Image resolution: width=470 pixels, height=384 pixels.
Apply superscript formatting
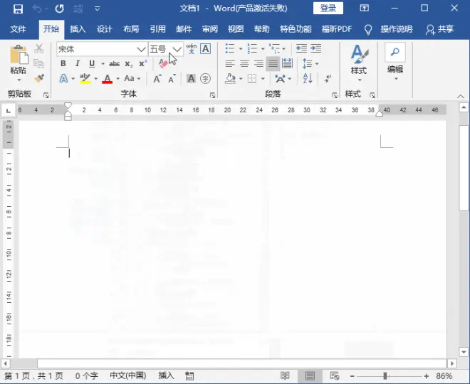[x=142, y=64]
